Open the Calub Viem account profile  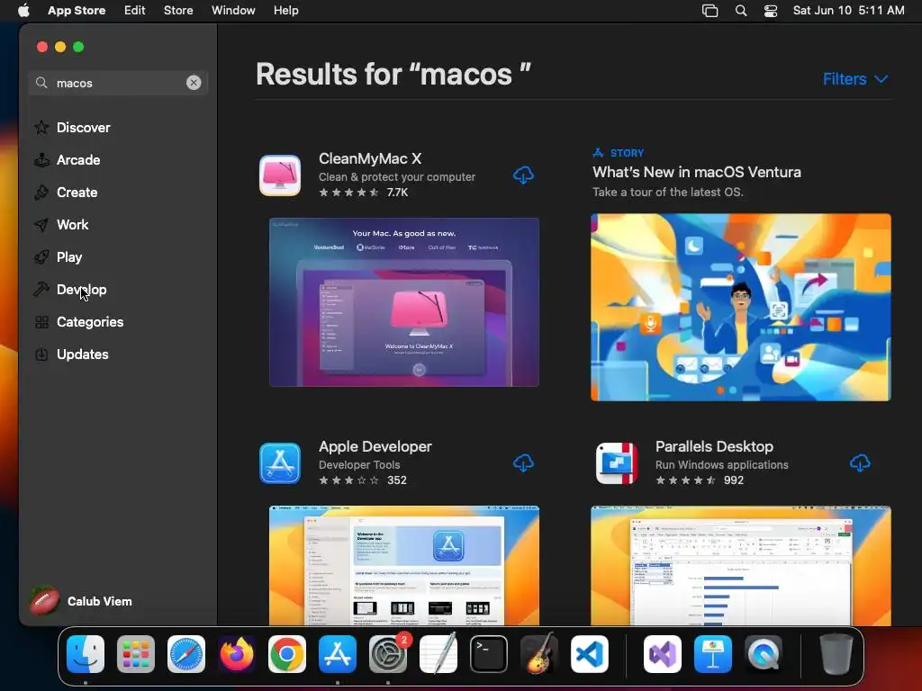tap(81, 601)
